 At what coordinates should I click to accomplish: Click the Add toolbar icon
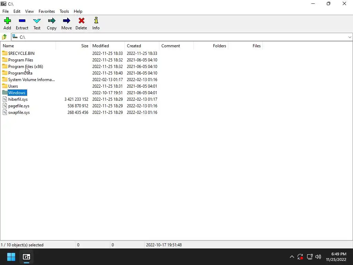(7, 21)
